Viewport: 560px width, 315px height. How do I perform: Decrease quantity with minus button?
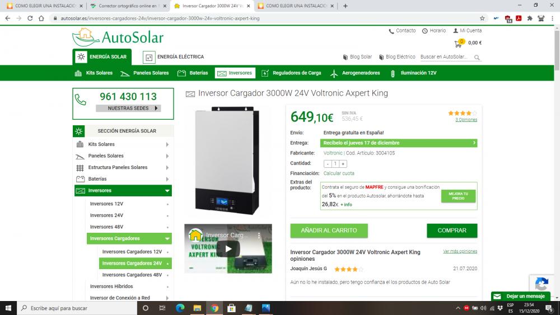point(328,164)
